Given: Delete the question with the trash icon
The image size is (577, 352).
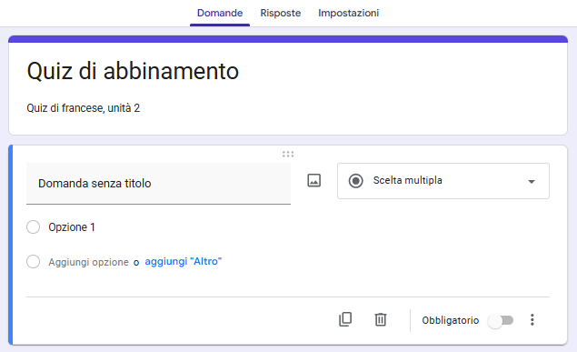Looking at the screenshot, I should [x=381, y=319].
